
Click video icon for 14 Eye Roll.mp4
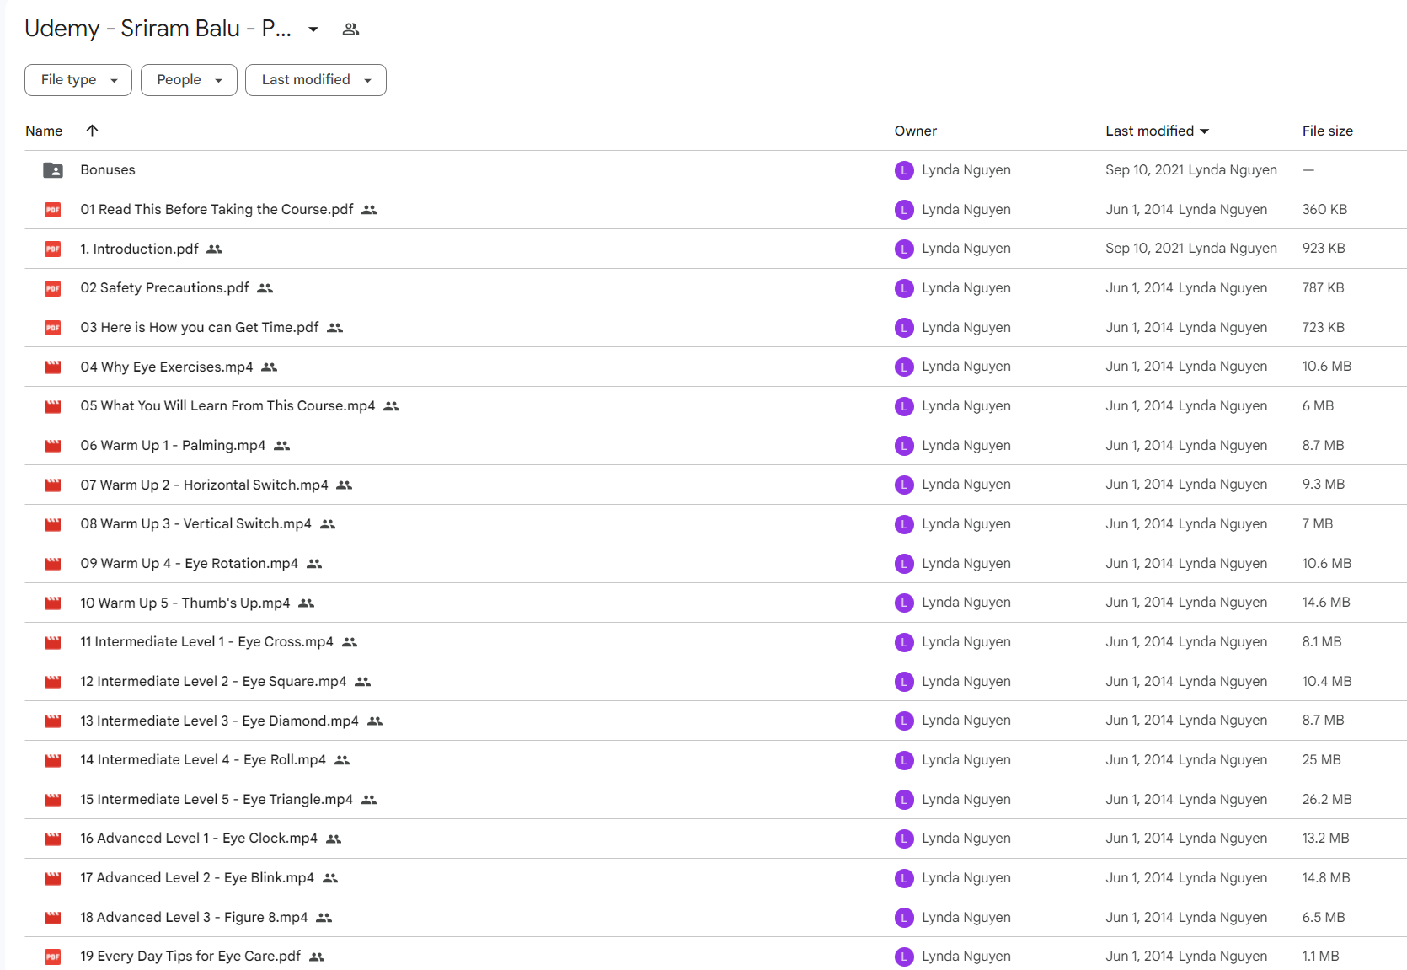coord(53,760)
